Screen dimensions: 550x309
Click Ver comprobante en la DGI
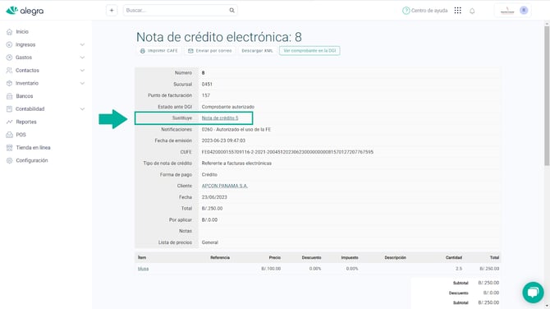[309, 51]
